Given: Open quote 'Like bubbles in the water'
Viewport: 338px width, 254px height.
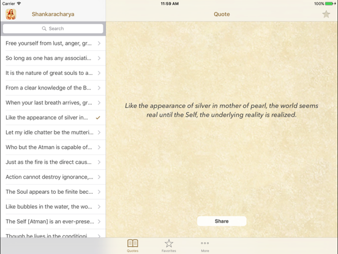Looking at the screenshot, I should click(53, 207).
